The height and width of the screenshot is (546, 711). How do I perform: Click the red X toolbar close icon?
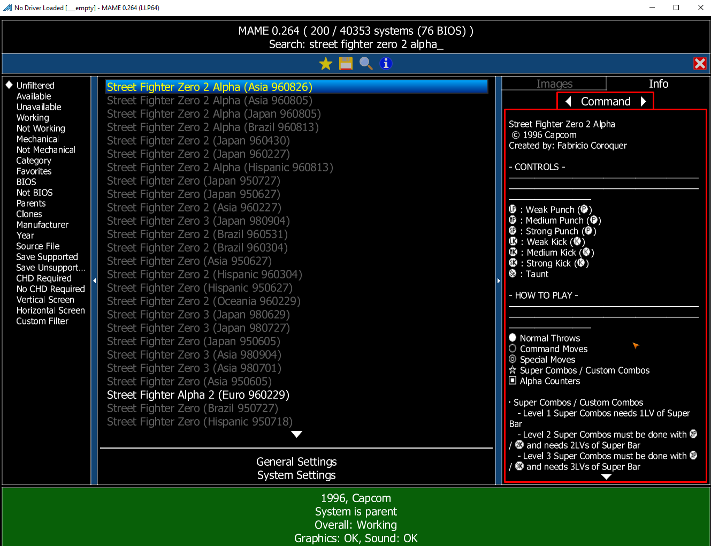point(700,64)
